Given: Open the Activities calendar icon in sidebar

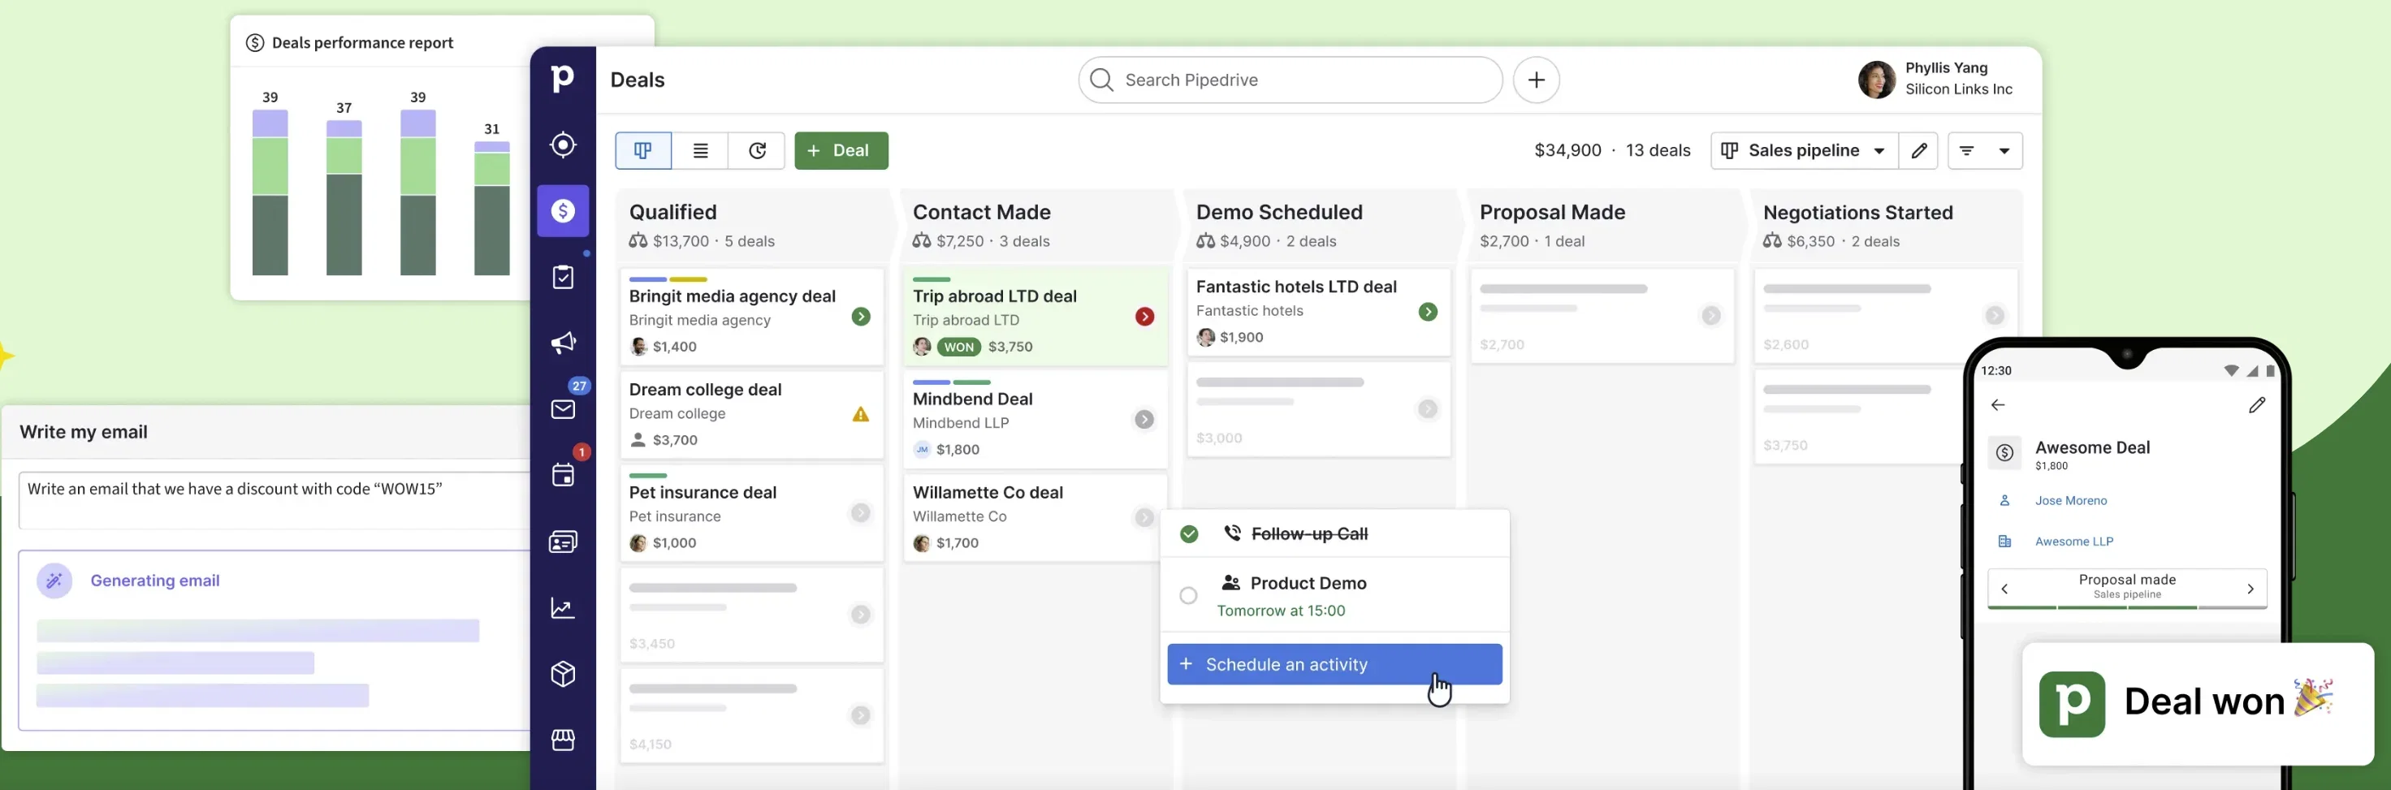Looking at the screenshot, I should [x=563, y=474].
